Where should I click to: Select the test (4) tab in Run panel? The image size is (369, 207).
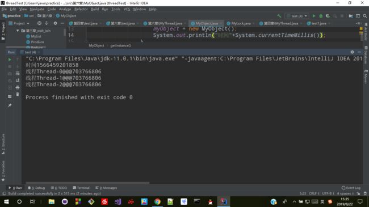click(30, 52)
